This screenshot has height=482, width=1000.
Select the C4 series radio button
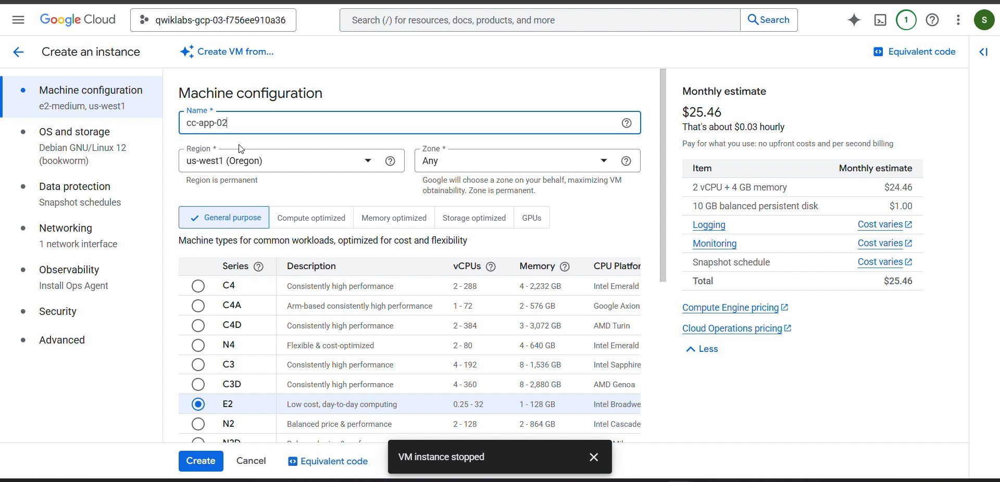pos(198,286)
